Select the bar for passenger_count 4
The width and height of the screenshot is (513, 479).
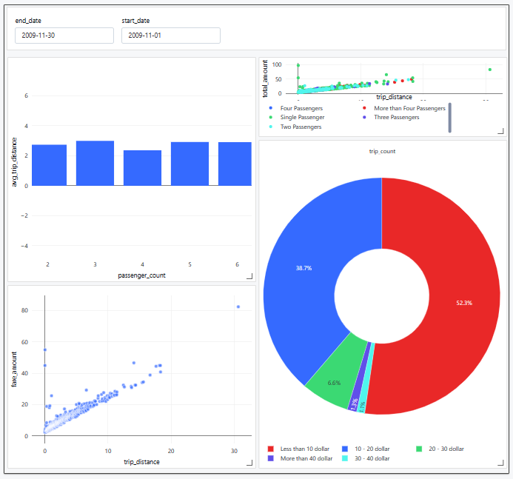click(142, 168)
